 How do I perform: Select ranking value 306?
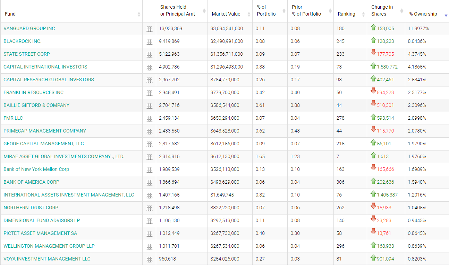340,182
